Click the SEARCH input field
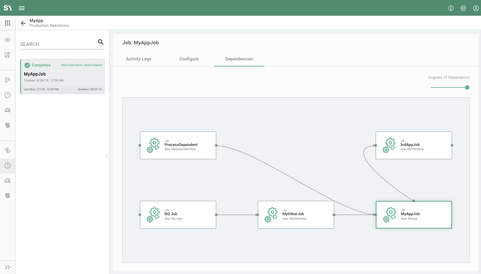Viewport: 481px width, 274px height. 58,44
